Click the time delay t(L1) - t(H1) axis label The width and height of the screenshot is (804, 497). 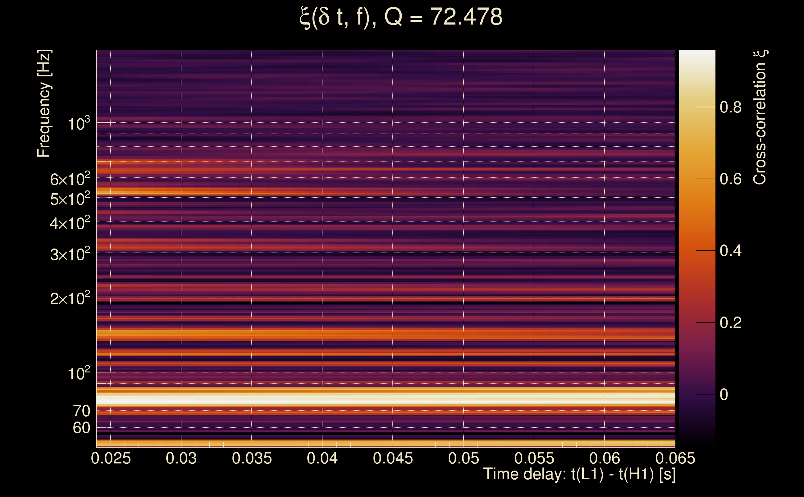579,474
